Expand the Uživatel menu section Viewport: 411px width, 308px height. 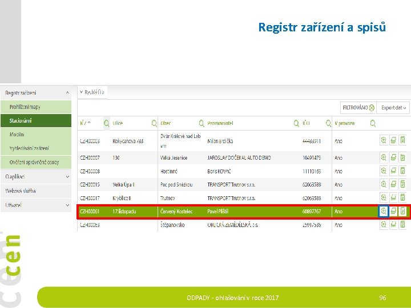coord(67,205)
